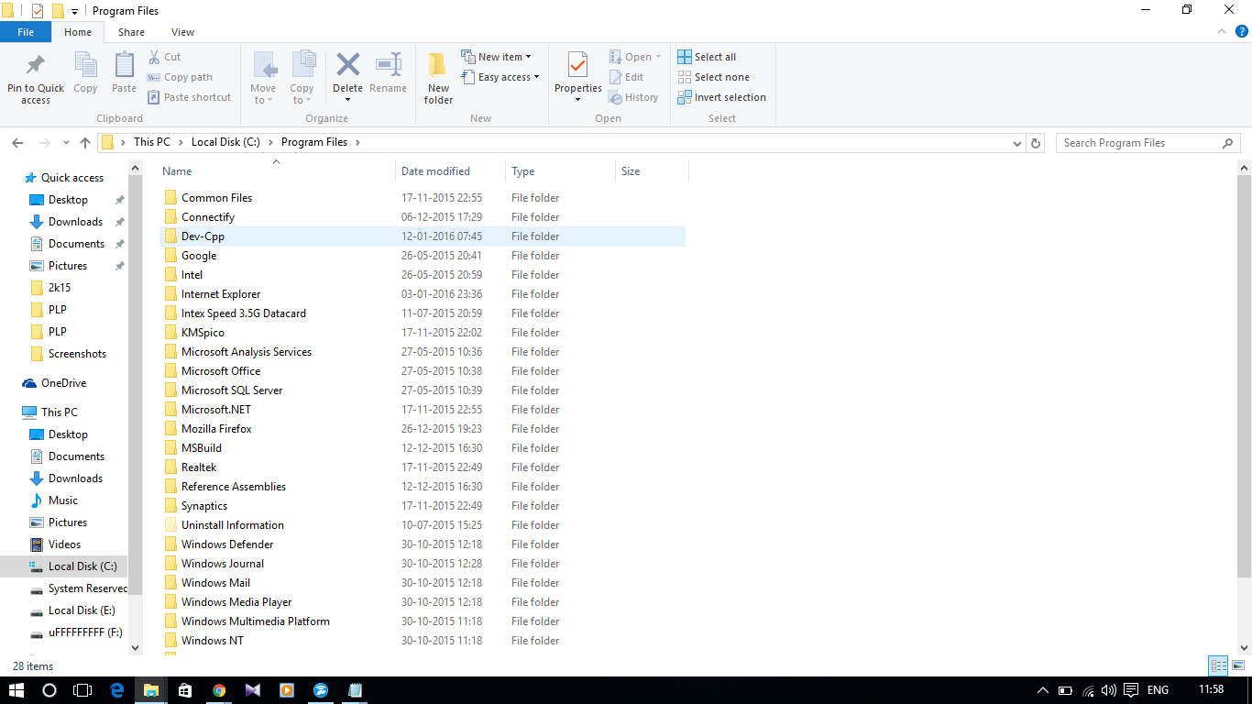Click the History ribbon button
1252x704 pixels.
click(x=633, y=97)
